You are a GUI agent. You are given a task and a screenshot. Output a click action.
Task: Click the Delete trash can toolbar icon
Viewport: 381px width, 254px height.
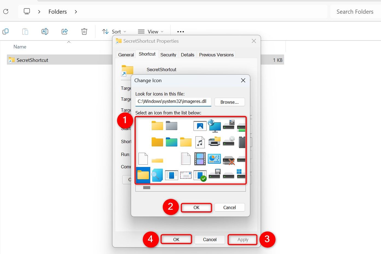(x=84, y=31)
